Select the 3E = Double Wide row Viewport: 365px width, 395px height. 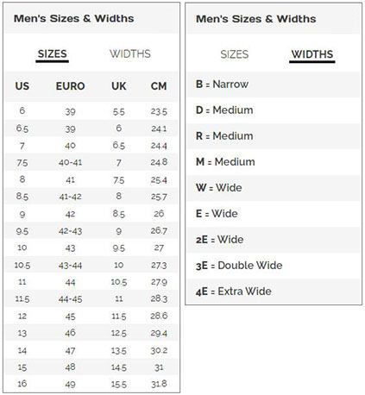tap(274, 266)
